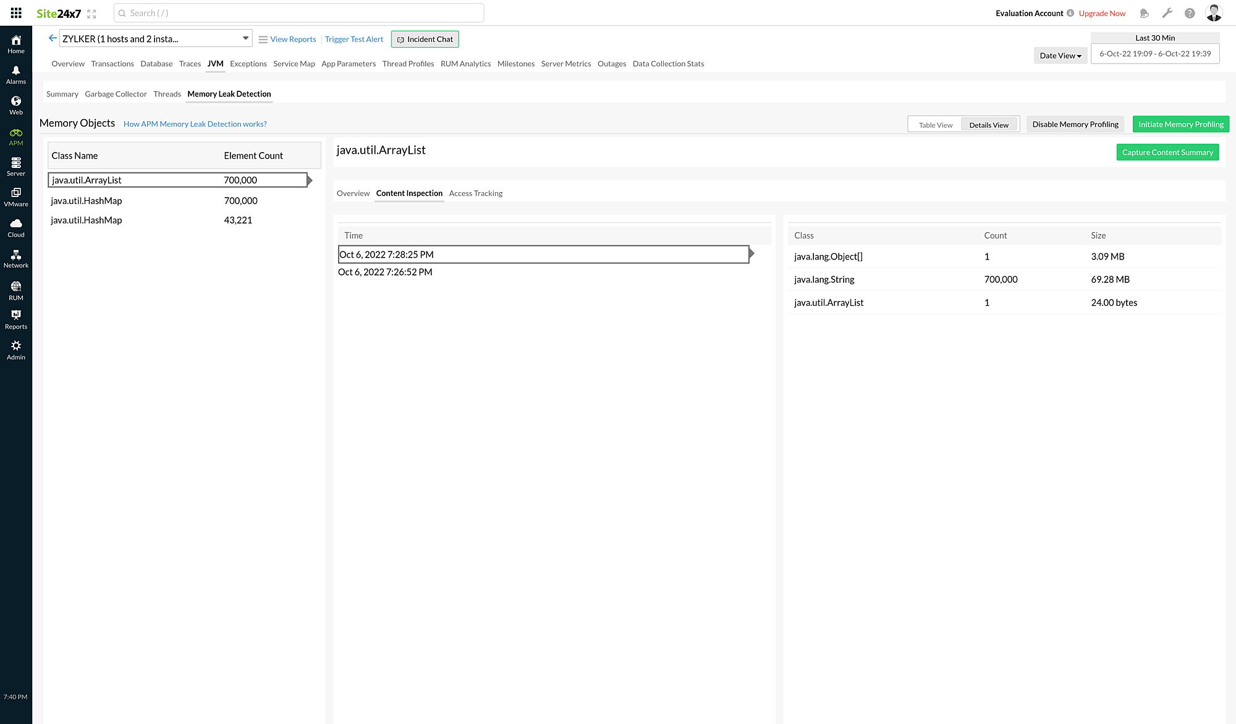Switch to Table View
This screenshot has width=1236, height=724.
(x=934, y=124)
